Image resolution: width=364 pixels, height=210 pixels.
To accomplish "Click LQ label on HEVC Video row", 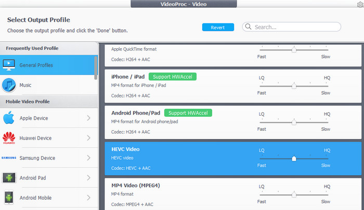I will pyautogui.click(x=262, y=150).
